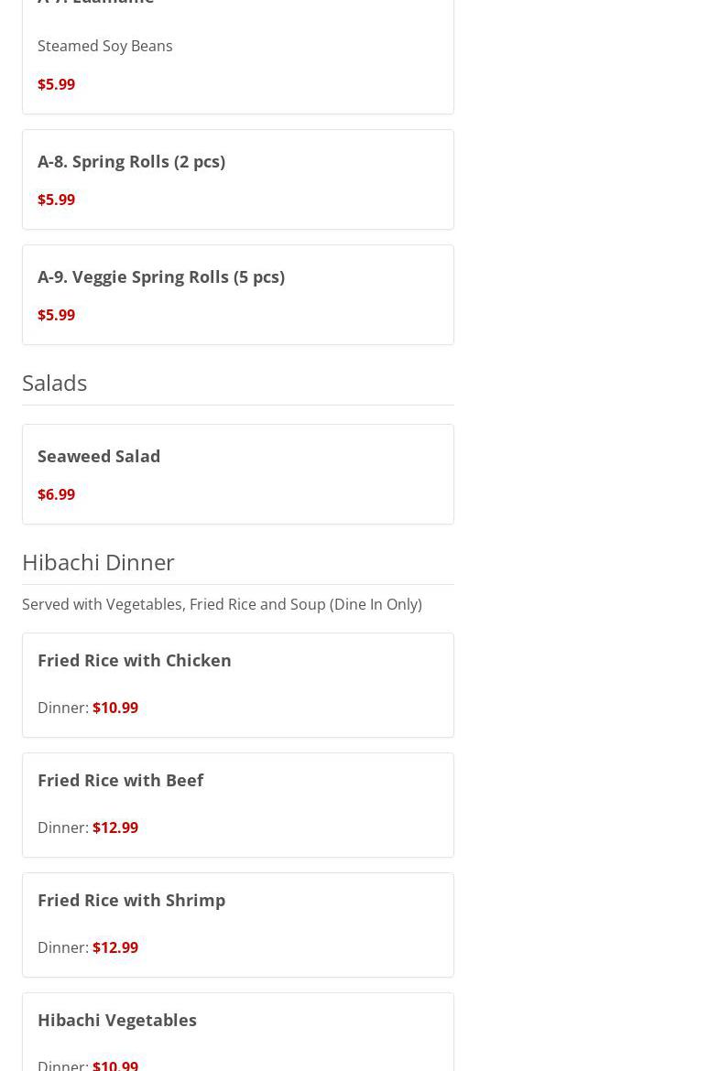Choose Fried Rice with Chicken

click(x=135, y=660)
